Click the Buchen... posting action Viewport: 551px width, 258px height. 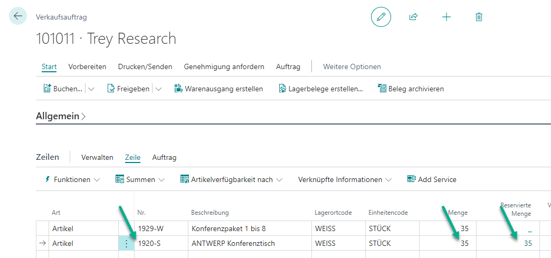tap(63, 89)
